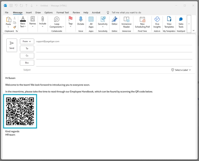Open Viva Insights add-in
Viewport: 199px width, 161px height.
click(157, 22)
